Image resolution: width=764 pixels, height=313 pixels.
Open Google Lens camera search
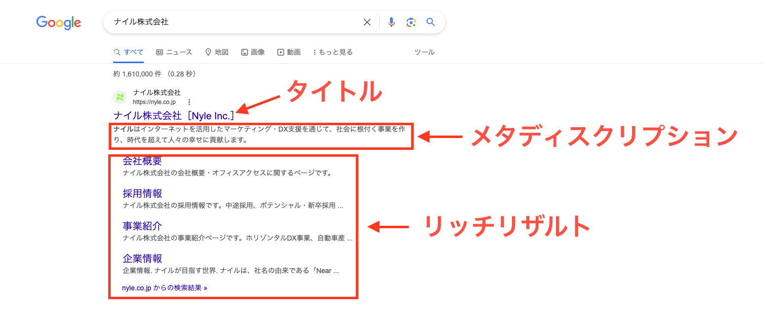(x=411, y=22)
